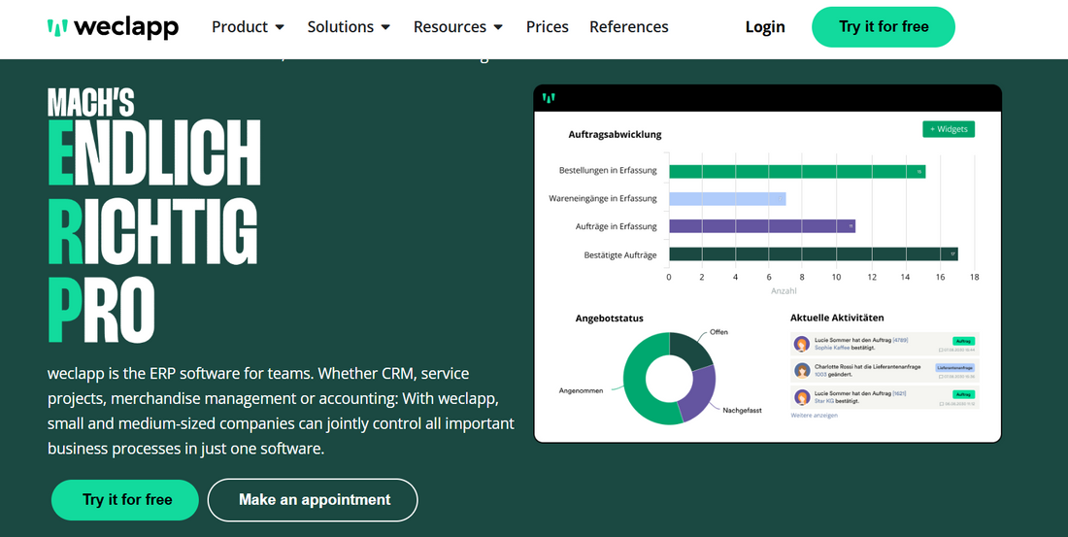
Task: Open the References page
Action: [x=629, y=27]
